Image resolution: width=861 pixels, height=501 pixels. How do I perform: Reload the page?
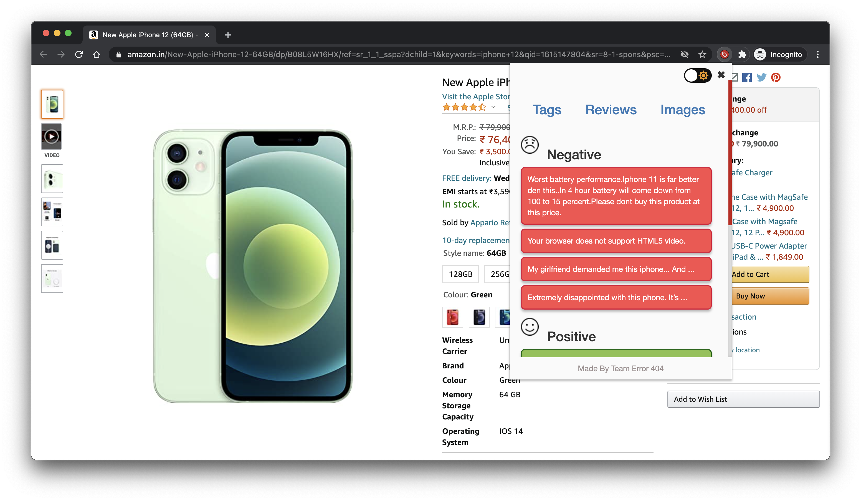79,54
